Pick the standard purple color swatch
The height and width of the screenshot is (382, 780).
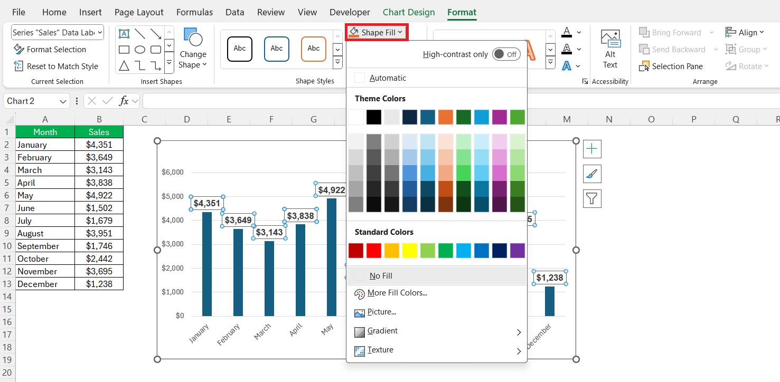[x=518, y=251]
